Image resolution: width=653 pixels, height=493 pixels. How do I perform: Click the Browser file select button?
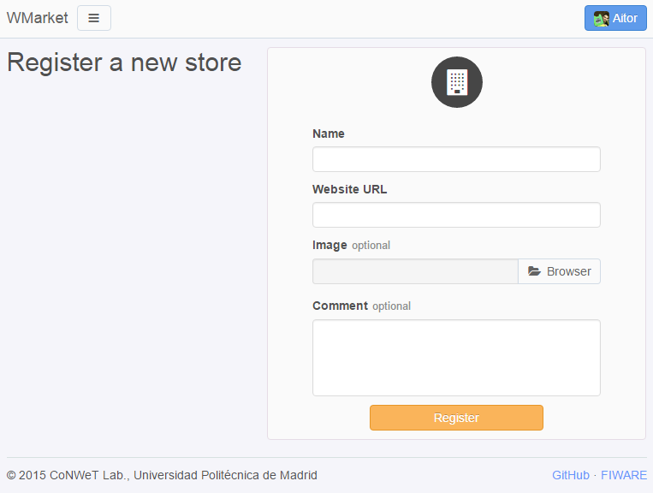tap(560, 271)
